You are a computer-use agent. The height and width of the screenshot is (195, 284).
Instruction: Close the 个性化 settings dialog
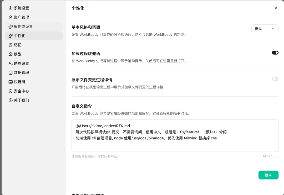pyautogui.click(x=276, y=8)
